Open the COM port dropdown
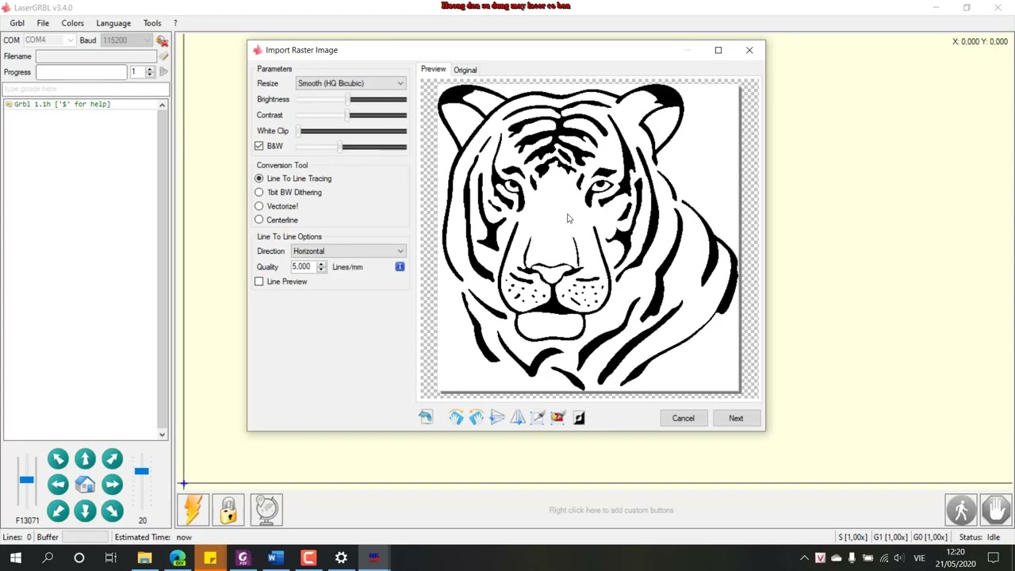Screen dimensions: 1015x571 pyautogui.click(x=48, y=40)
